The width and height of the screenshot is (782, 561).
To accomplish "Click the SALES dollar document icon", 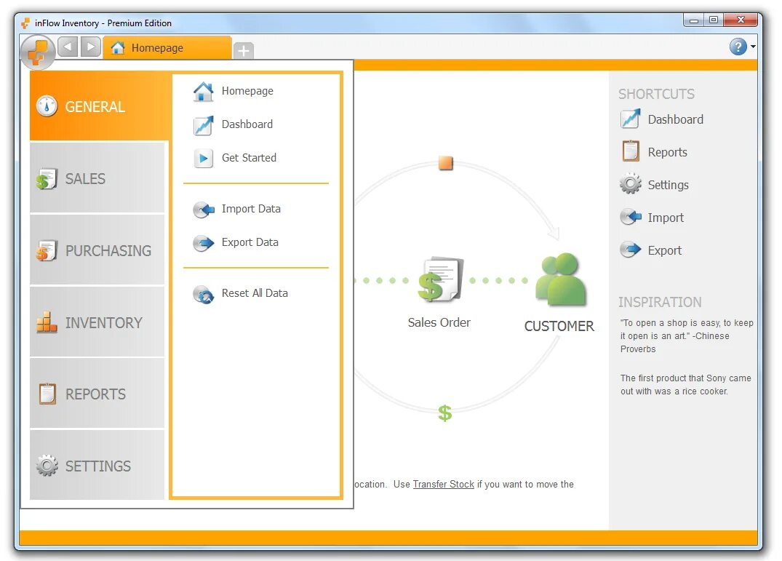I will coord(47,179).
